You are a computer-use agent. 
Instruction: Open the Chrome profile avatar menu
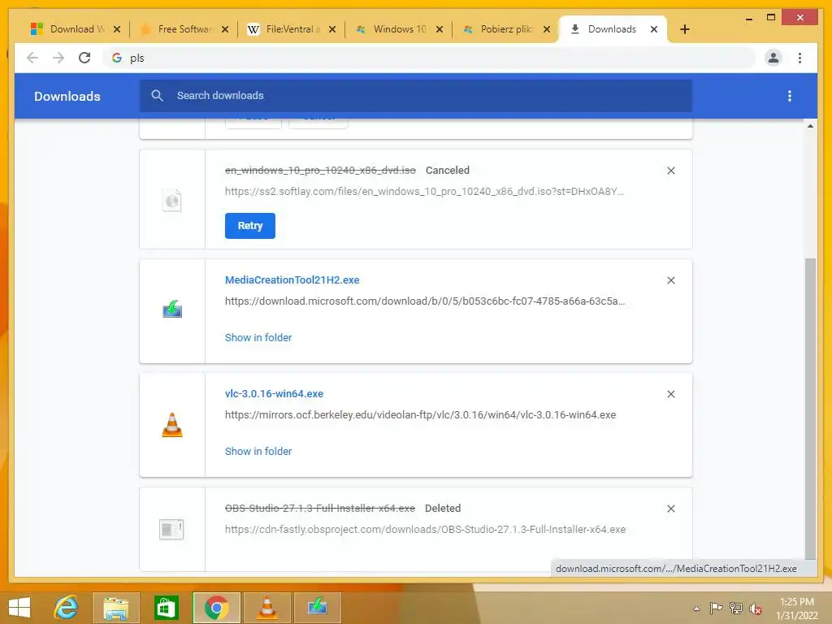click(x=773, y=58)
